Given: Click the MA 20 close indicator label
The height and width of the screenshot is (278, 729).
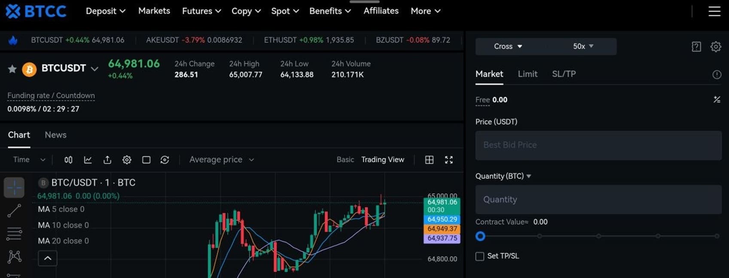Looking at the screenshot, I should click(63, 241).
